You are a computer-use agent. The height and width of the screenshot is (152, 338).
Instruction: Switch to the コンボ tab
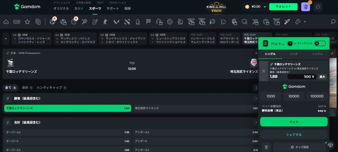293,54
